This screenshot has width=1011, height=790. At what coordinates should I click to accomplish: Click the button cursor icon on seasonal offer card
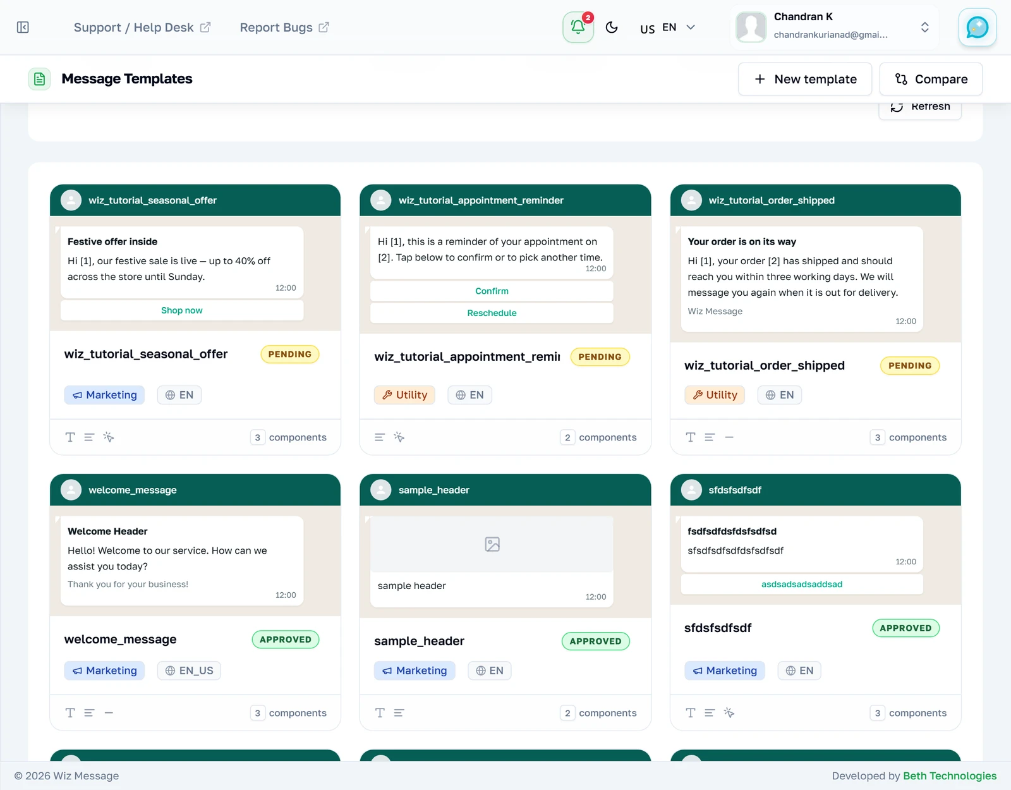point(109,437)
